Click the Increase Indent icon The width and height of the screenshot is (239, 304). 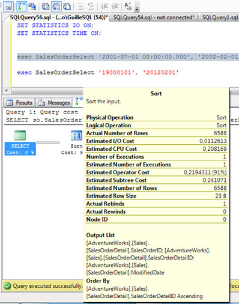[115, 7]
